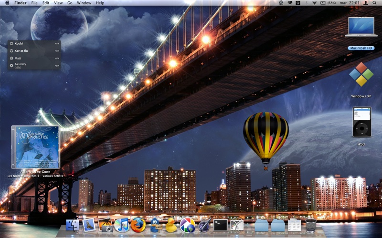This screenshot has width=382, height=238.
Task: Open the Go menu
Action: tap(70, 3)
